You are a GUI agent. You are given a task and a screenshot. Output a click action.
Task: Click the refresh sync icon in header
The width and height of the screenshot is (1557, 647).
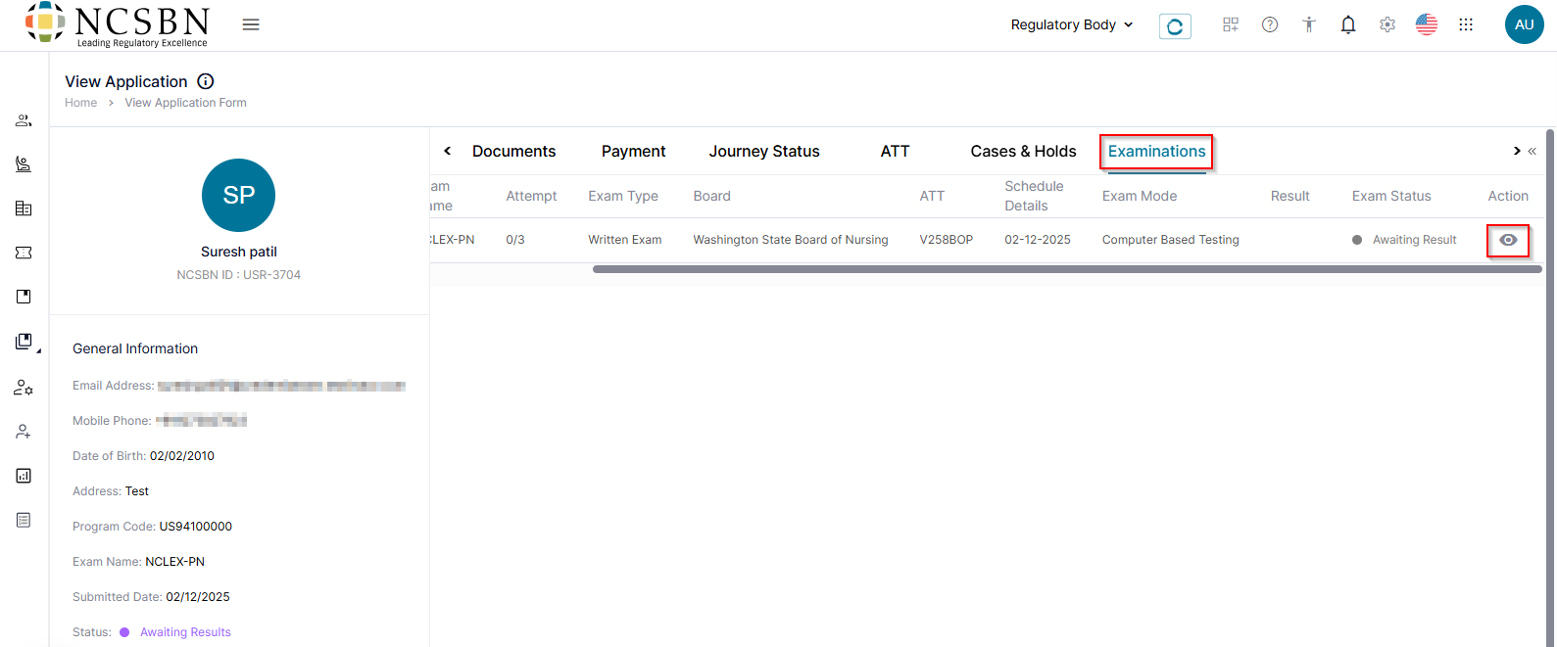(x=1175, y=25)
